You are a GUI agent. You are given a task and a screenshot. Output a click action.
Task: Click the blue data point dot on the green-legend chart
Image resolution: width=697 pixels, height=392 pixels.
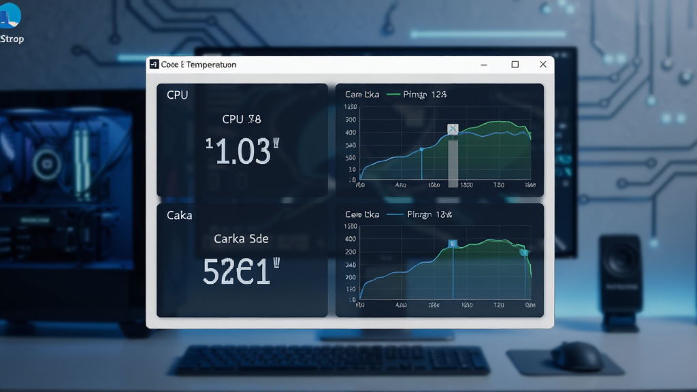point(422,150)
